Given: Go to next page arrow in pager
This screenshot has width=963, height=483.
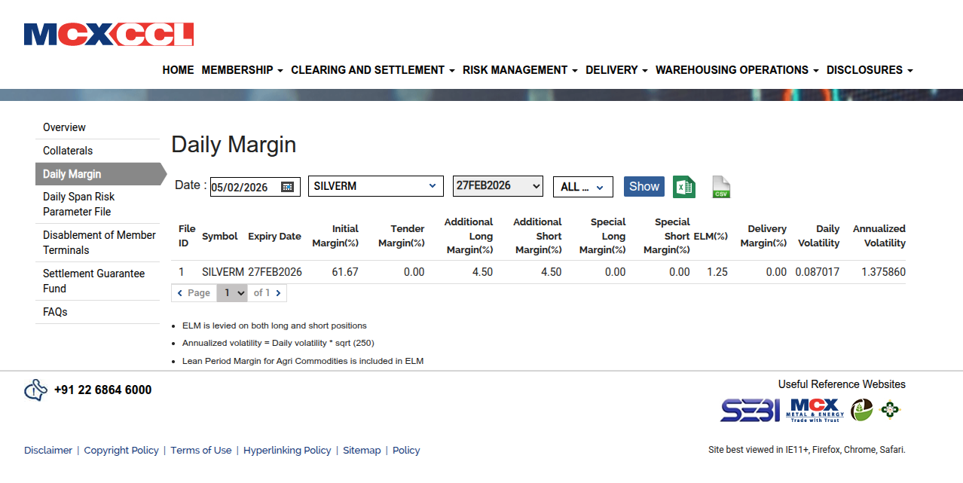Looking at the screenshot, I should tap(278, 293).
